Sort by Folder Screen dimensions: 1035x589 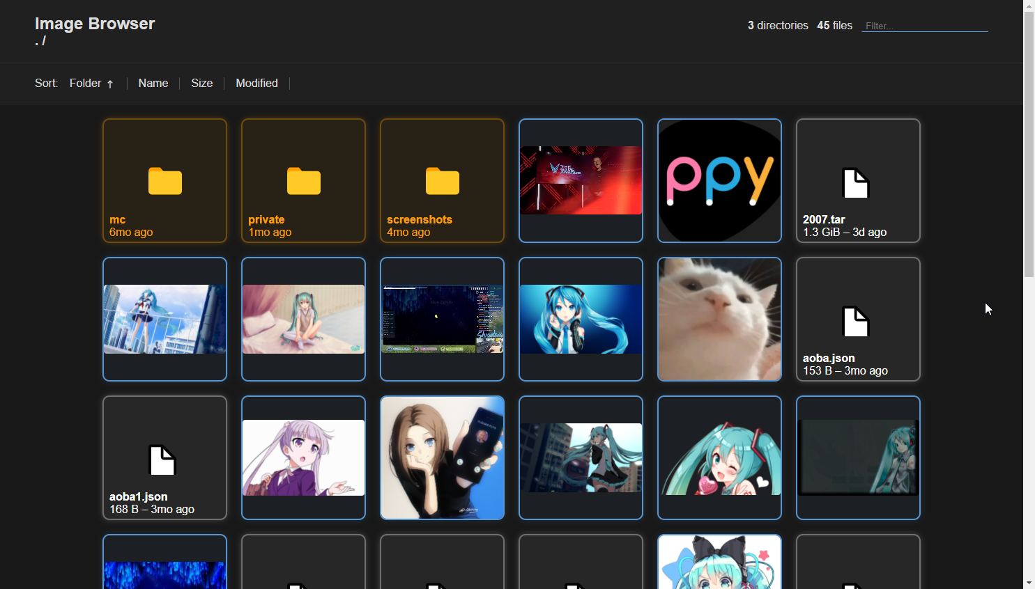coord(91,84)
